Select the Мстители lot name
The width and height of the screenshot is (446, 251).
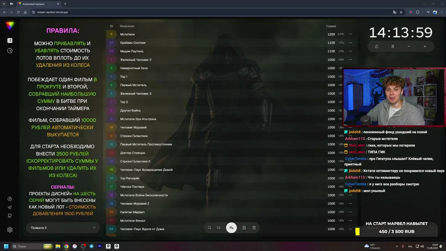127,34
